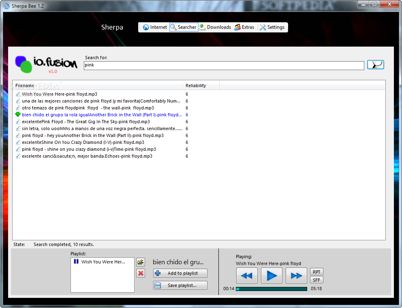Image resolution: width=402 pixels, height=308 pixels.
Task: Open a playlist with the folder icon
Action: click(141, 262)
